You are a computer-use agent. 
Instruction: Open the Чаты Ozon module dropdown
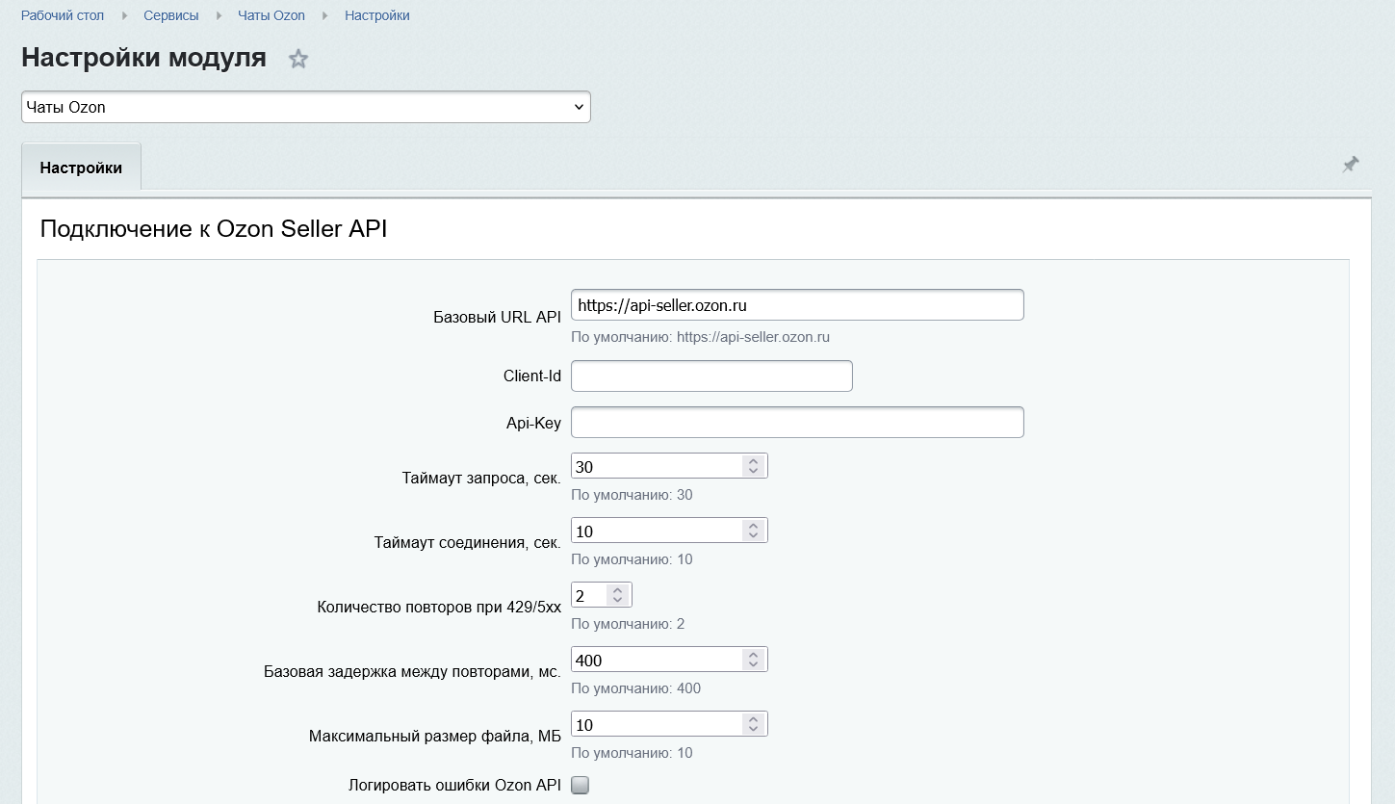click(x=306, y=107)
